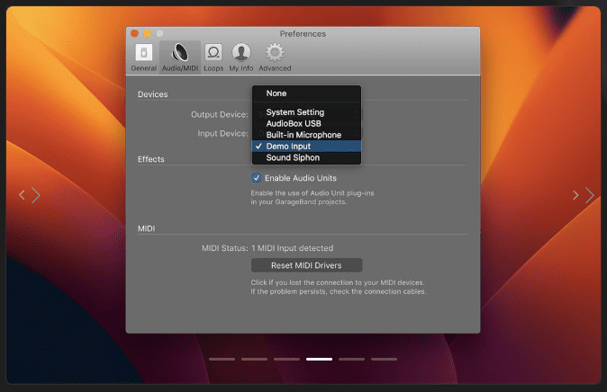Viewport: 607px width, 392px height.
Task: Jump to the first slide indicator dash
Action: 222,359
